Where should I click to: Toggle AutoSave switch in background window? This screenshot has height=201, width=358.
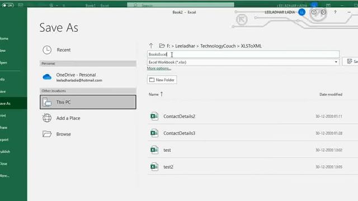point(8,5)
